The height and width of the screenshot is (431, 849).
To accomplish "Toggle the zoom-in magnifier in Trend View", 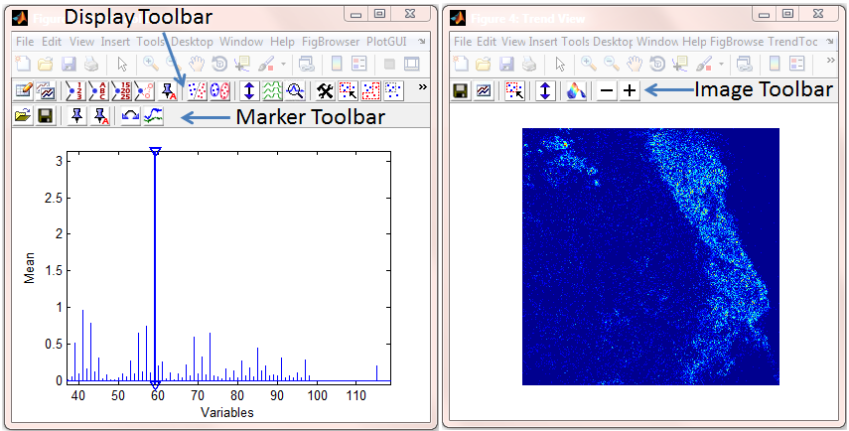I will click(589, 63).
